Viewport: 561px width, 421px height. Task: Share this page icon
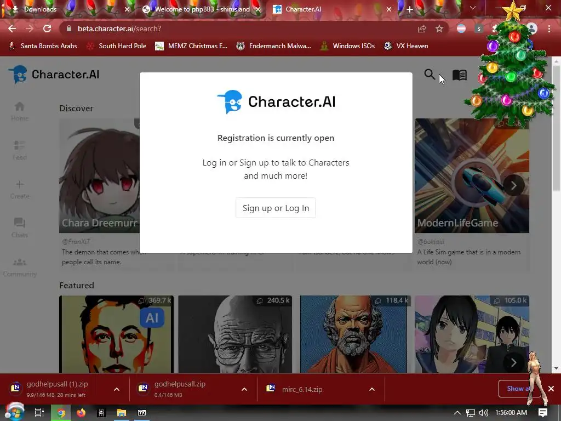click(422, 29)
